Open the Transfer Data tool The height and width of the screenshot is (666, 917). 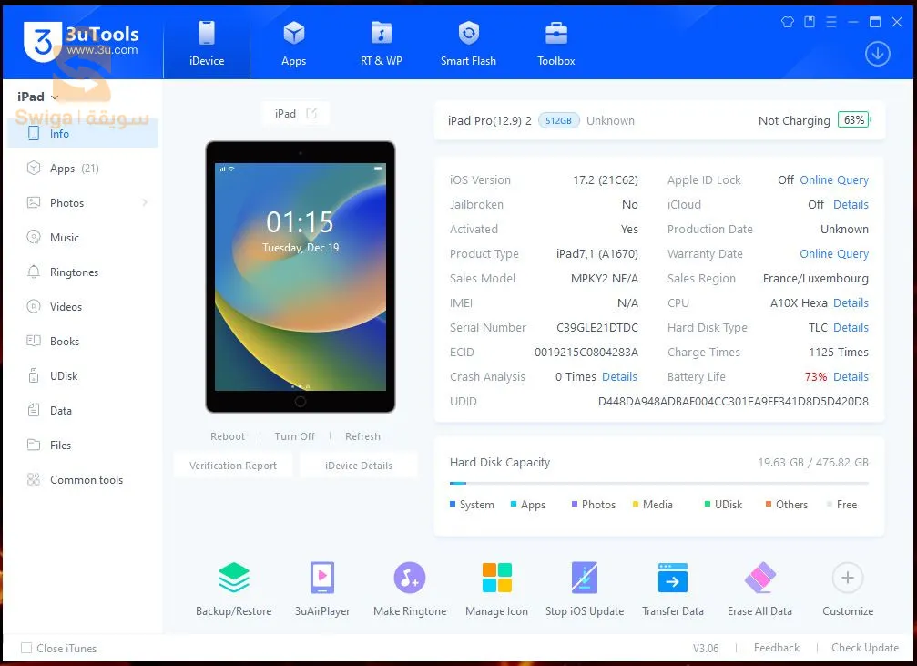[x=673, y=579]
